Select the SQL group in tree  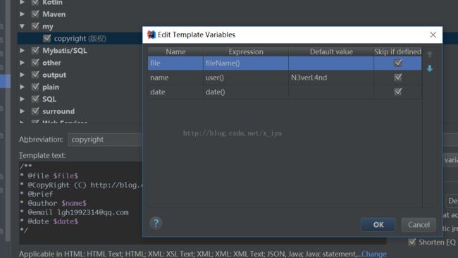pos(49,99)
